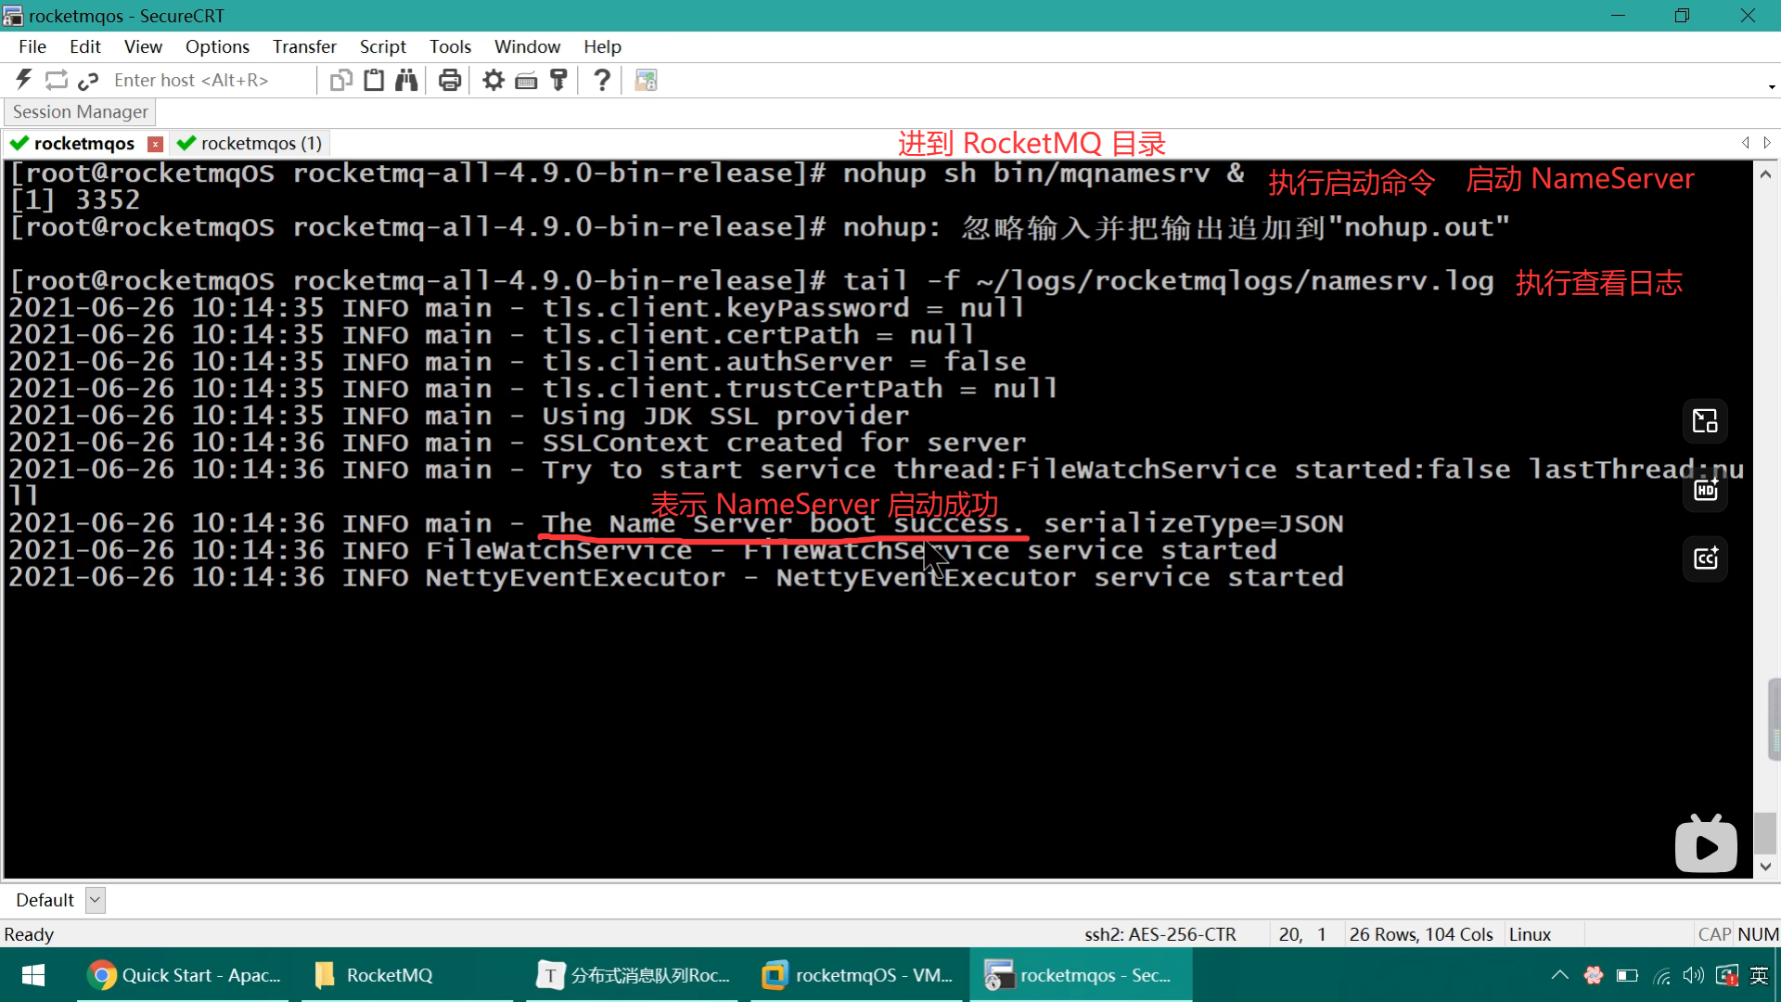This screenshot has width=1781, height=1002.
Task: Click the Public Key Assistant key icon
Action: pos(558,81)
